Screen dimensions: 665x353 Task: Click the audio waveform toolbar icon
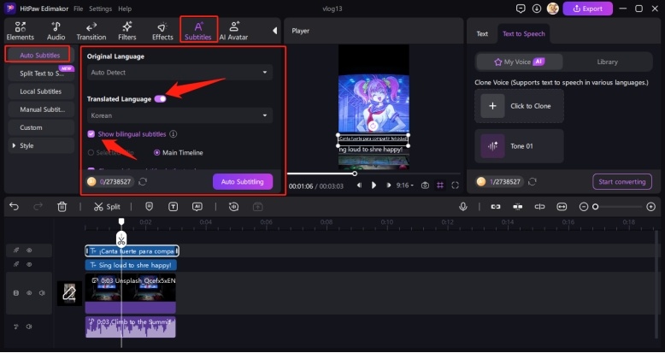[x=233, y=207]
